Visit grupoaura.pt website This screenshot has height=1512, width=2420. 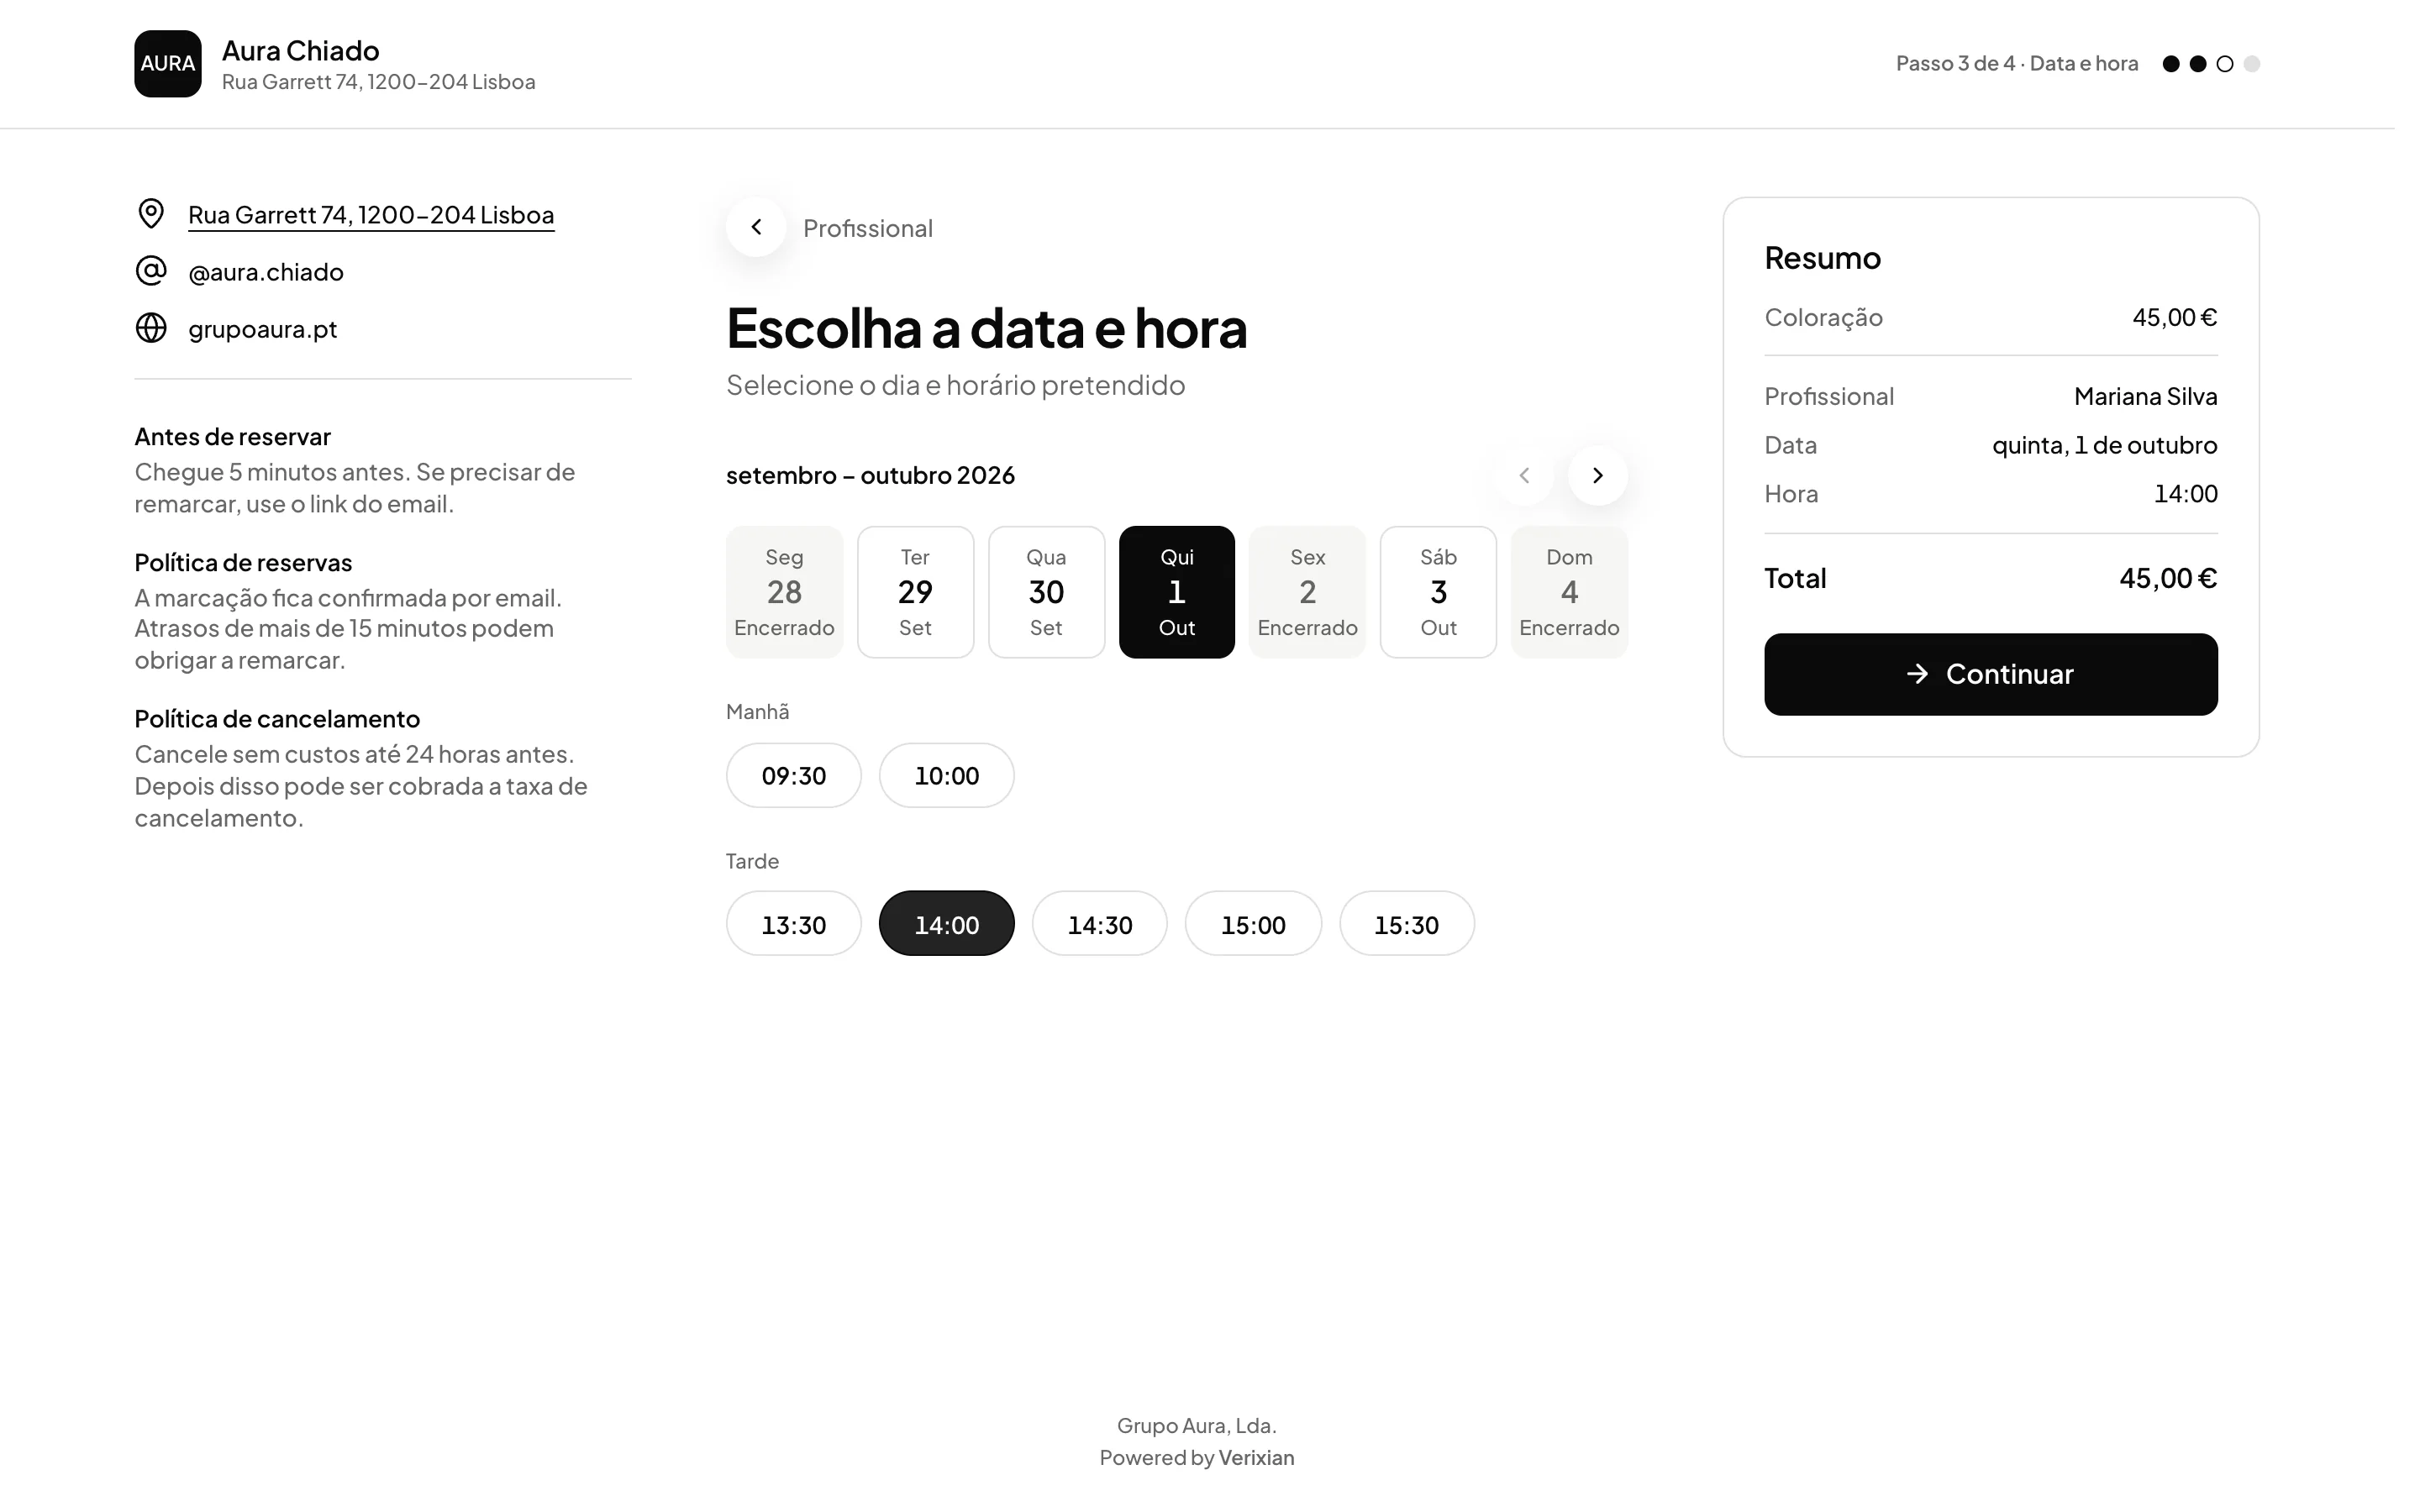click(263, 329)
